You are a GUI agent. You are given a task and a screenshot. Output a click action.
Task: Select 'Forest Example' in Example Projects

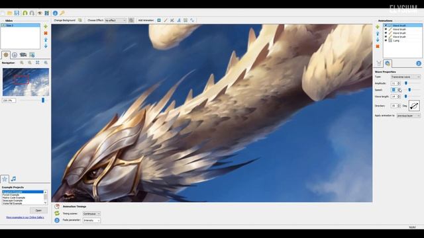pos(11,195)
